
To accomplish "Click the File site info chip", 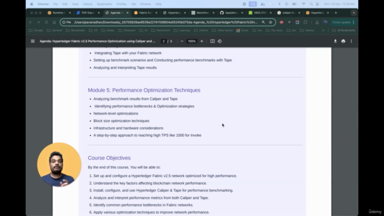I will coord(67,22).
